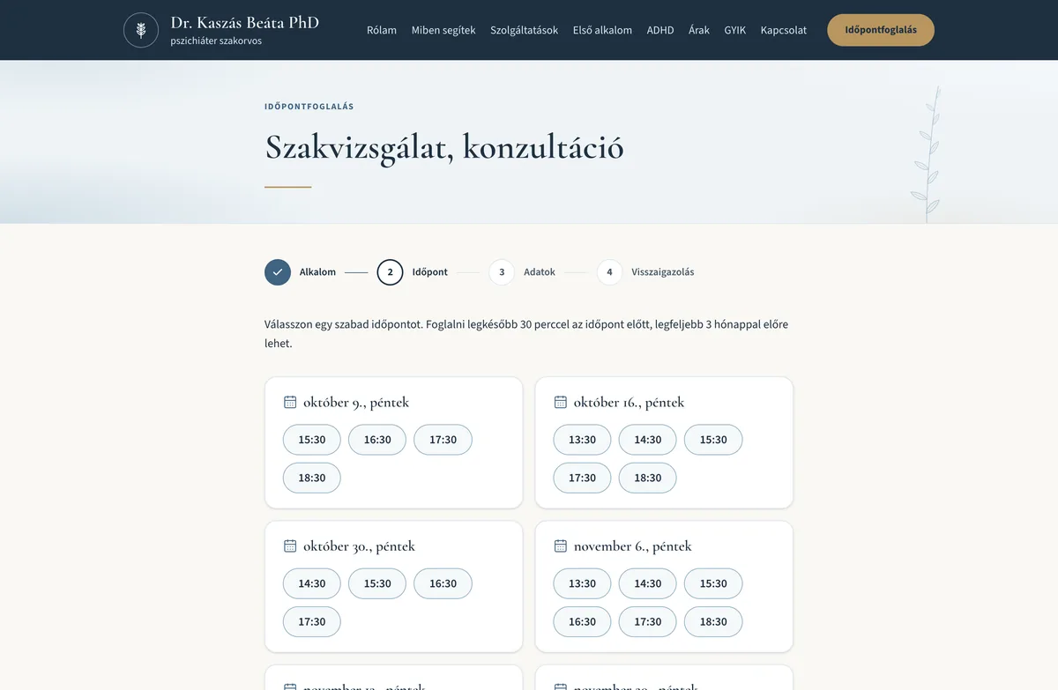Click the pszichiáter szakorvos subtitle
The width and height of the screenshot is (1058, 690).
(x=216, y=41)
